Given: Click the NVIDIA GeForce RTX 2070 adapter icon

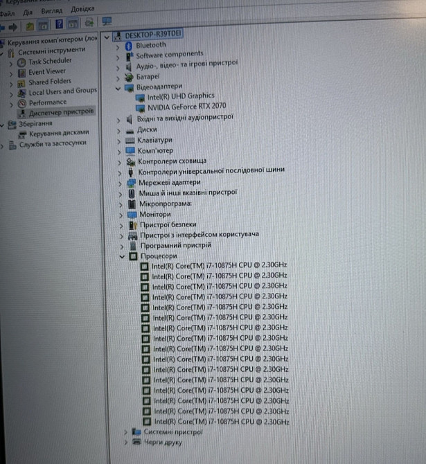Looking at the screenshot, I should click(x=141, y=107).
